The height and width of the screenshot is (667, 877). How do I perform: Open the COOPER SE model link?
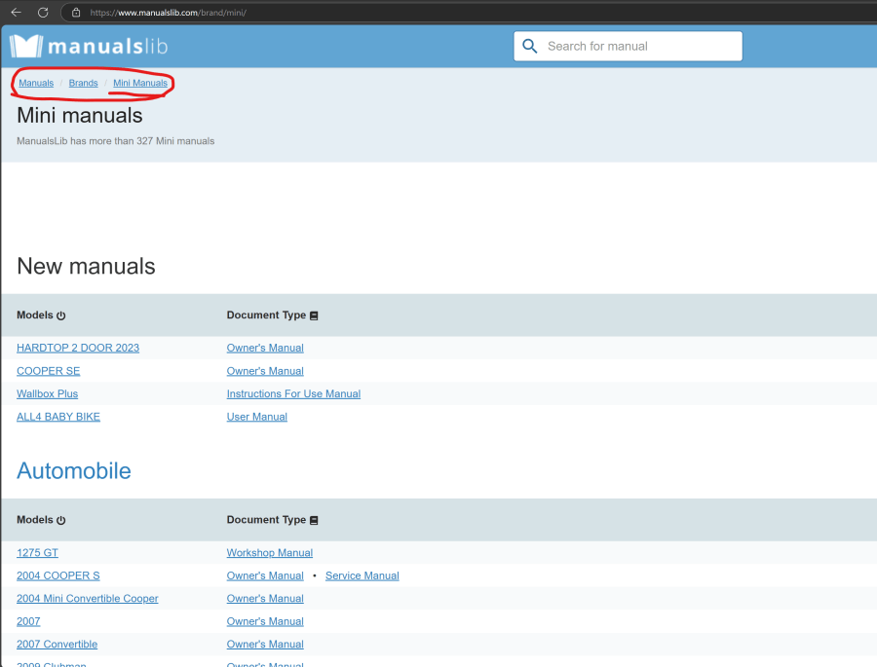point(49,371)
